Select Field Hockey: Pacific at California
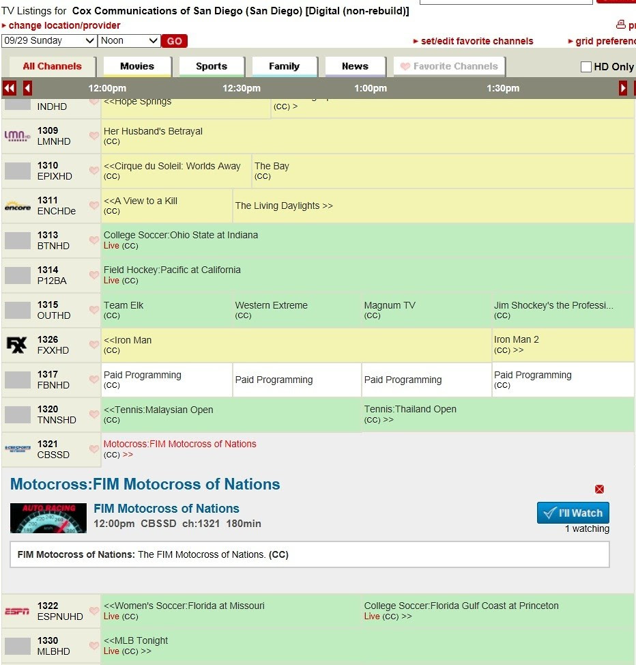Viewport: 636px width, 665px height. [172, 270]
